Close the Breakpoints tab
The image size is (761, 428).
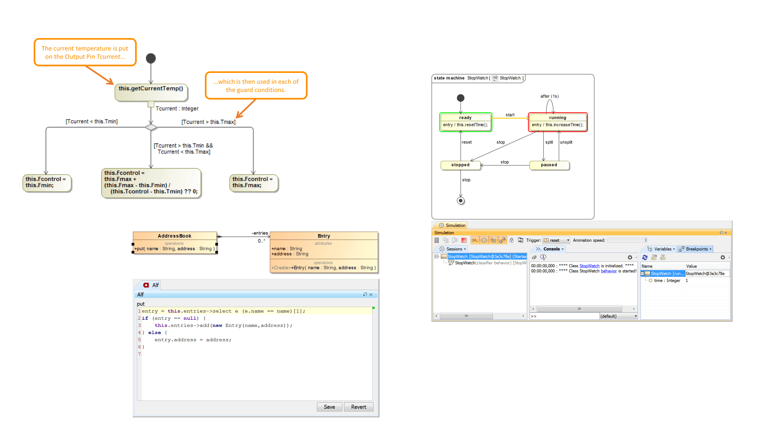coord(710,249)
